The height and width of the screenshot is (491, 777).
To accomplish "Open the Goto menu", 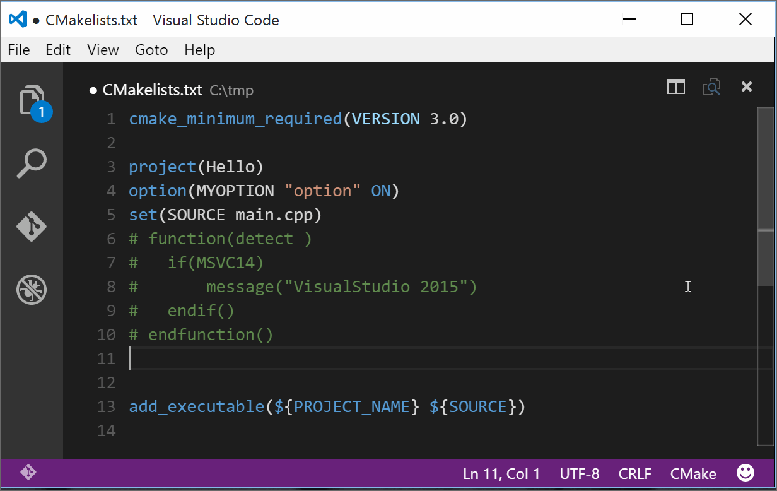I will pyautogui.click(x=151, y=50).
